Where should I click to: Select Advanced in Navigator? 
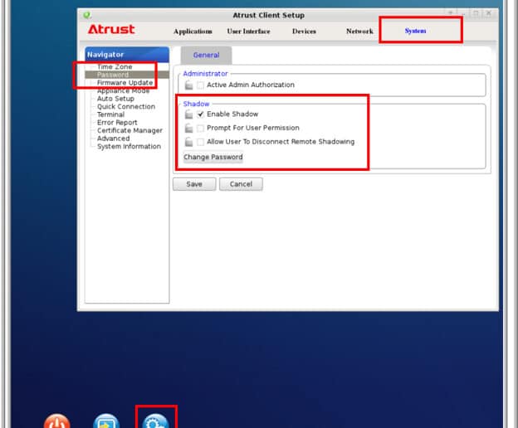click(113, 139)
